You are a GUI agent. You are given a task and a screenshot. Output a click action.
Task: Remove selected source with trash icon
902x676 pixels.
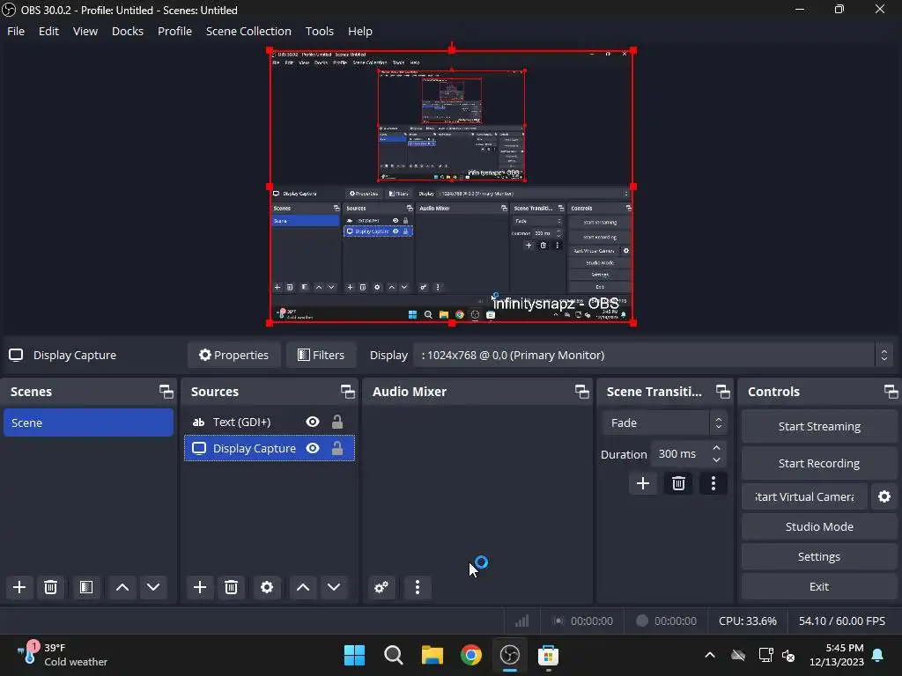point(232,587)
